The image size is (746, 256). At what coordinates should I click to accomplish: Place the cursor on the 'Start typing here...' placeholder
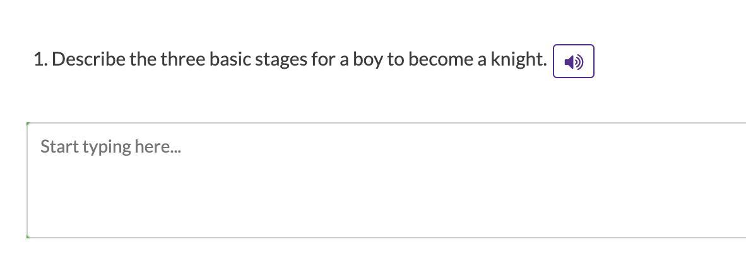(x=110, y=147)
